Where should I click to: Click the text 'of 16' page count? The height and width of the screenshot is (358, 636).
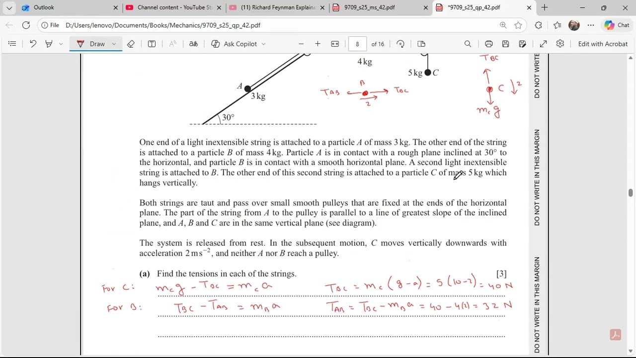coord(378,44)
